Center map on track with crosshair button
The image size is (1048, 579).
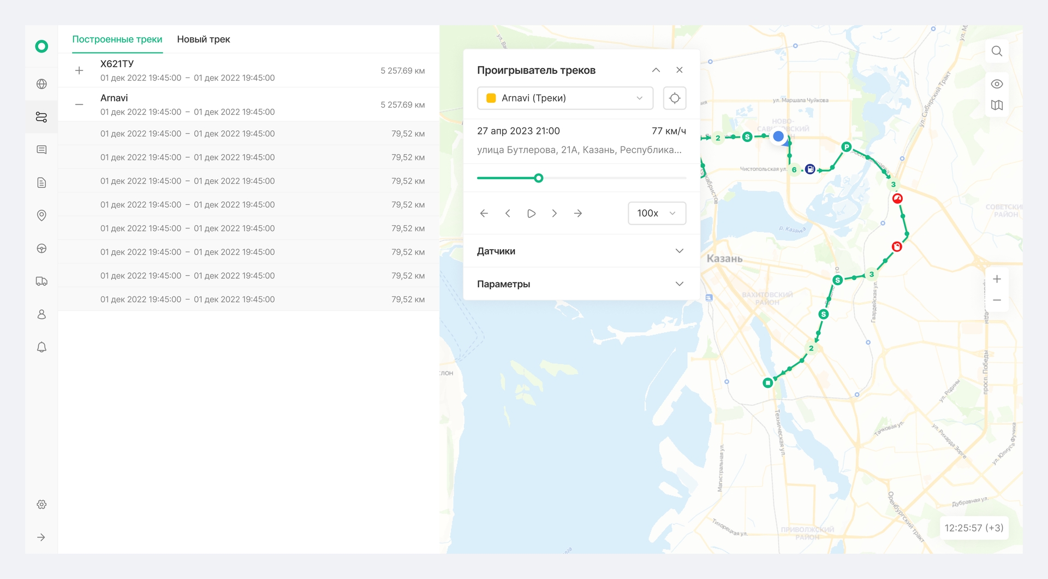[675, 98]
